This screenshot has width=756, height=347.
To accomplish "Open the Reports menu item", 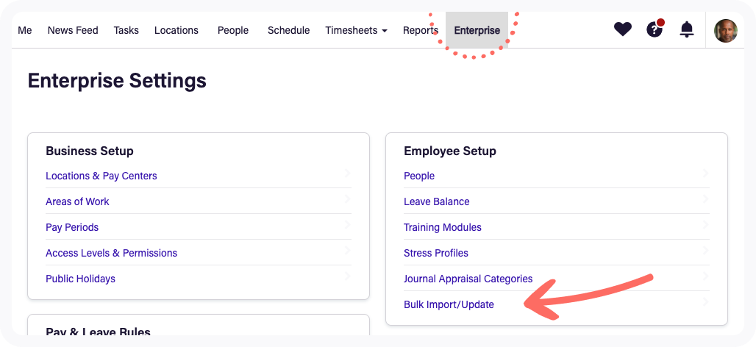I will point(421,30).
